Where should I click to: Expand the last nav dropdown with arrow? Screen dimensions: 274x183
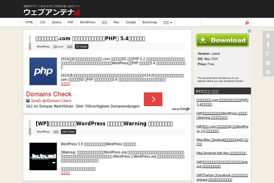pos(168,22)
